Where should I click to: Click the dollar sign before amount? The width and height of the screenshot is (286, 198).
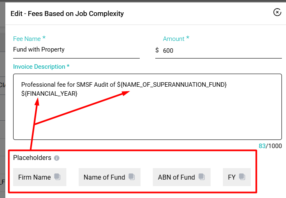157,50
